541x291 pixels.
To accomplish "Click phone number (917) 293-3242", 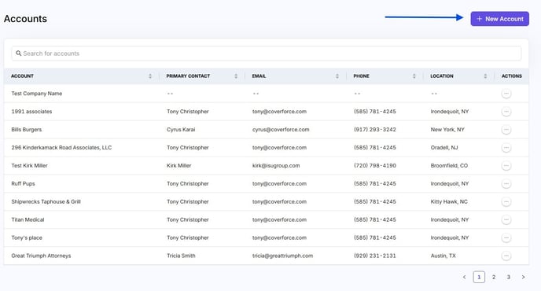I will pyautogui.click(x=375, y=130).
